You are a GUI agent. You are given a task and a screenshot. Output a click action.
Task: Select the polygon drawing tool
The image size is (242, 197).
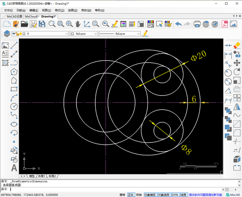click(14, 71)
